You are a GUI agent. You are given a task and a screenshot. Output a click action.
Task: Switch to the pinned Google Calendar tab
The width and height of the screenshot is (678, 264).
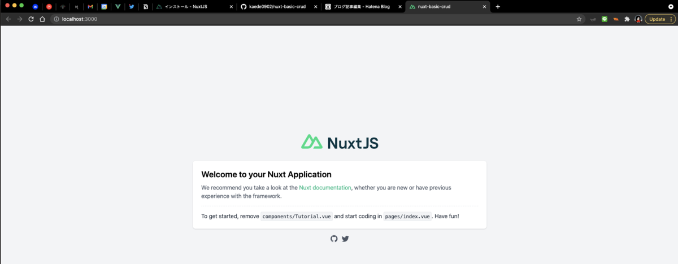pos(104,7)
